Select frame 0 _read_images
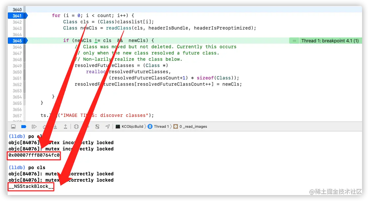This screenshot has height=201, width=368. pos(190,126)
